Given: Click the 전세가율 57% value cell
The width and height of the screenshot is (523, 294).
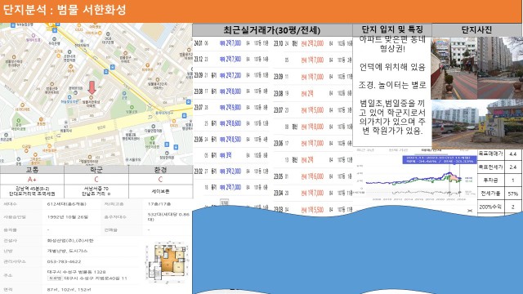Looking at the screenshot, I should tap(513, 194).
